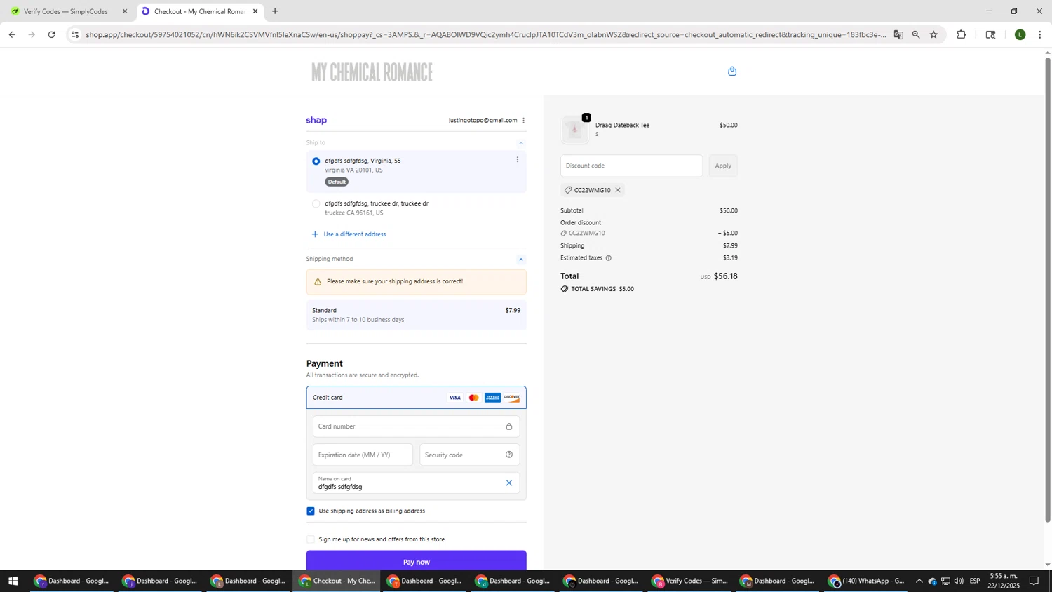Image resolution: width=1052 pixels, height=592 pixels.
Task: Open ESP language indicator in tray
Action: [975, 581]
